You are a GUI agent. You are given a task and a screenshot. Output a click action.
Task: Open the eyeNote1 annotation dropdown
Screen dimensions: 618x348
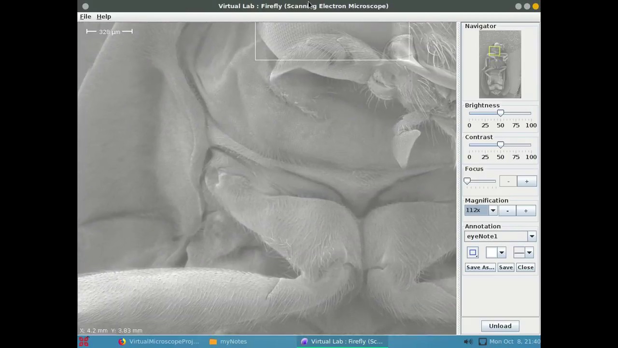click(532, 236)
